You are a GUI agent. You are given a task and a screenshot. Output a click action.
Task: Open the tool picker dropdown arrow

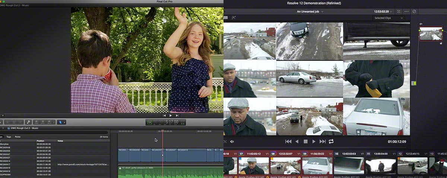pyautogui.click(x=64, y=122)
